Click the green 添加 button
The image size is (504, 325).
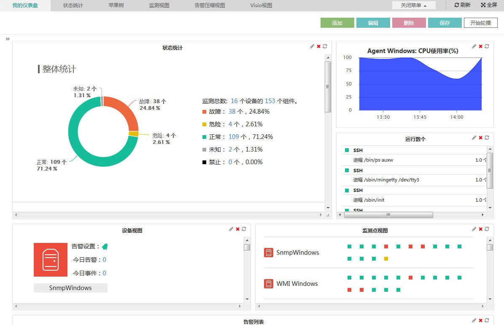coord(337,23)
